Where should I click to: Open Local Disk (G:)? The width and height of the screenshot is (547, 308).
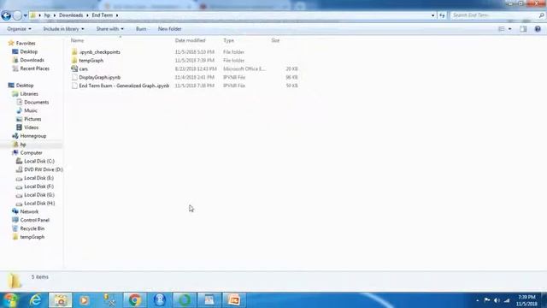point(39,195)
